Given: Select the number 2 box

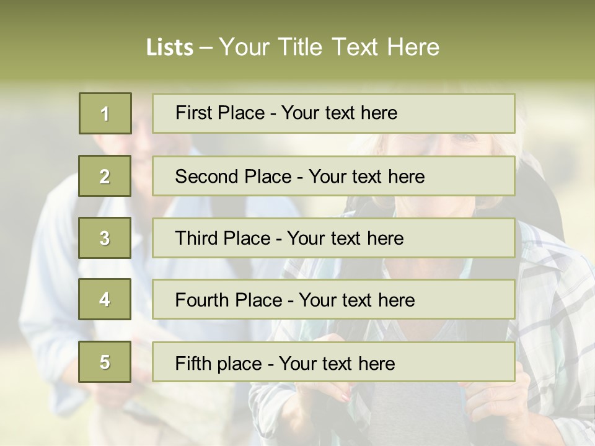Looking at the screenshot, I should point(105,176).
